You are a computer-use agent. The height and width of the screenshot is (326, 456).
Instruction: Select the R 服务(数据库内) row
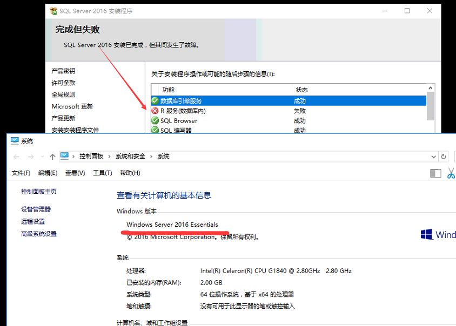coord(289,111)
